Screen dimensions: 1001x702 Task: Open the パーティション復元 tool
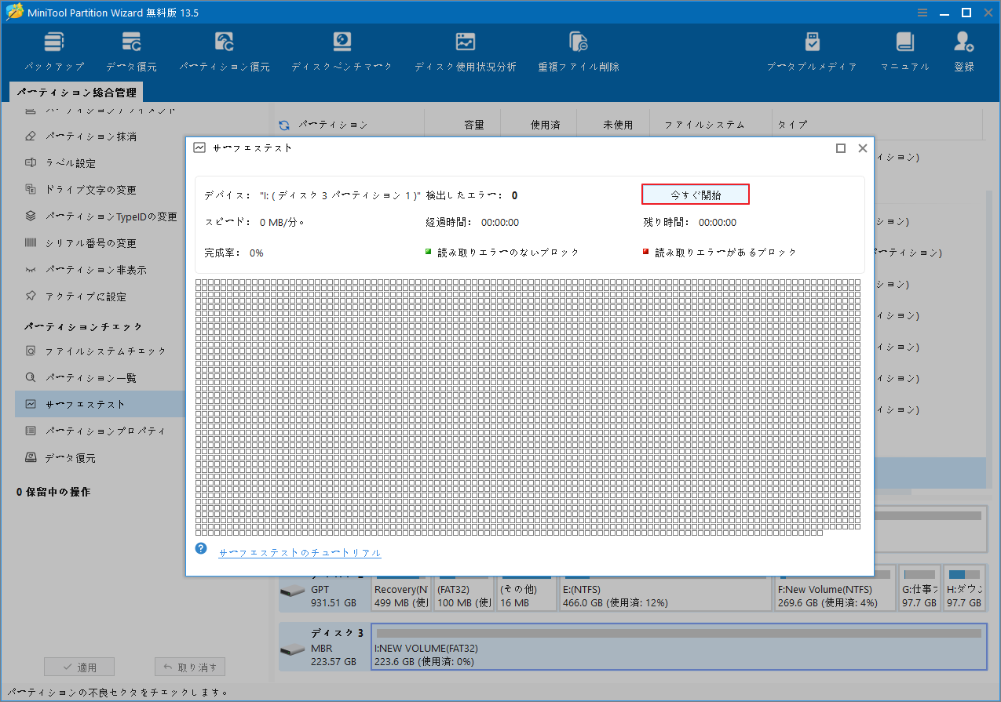pos(222,49)
